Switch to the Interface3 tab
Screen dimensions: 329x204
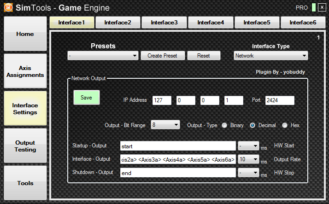click(x=164, y=23)
